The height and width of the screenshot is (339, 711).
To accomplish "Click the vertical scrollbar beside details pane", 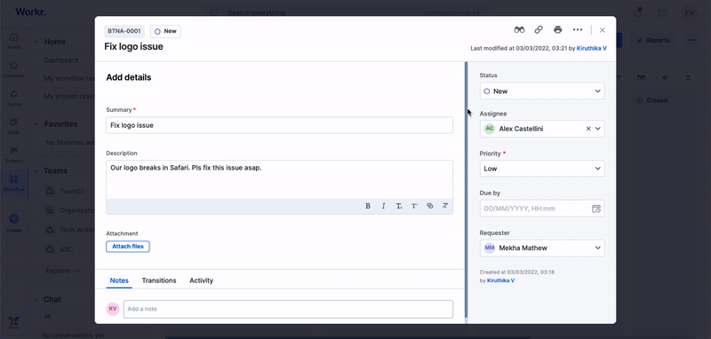I will (x=466, y=190).
